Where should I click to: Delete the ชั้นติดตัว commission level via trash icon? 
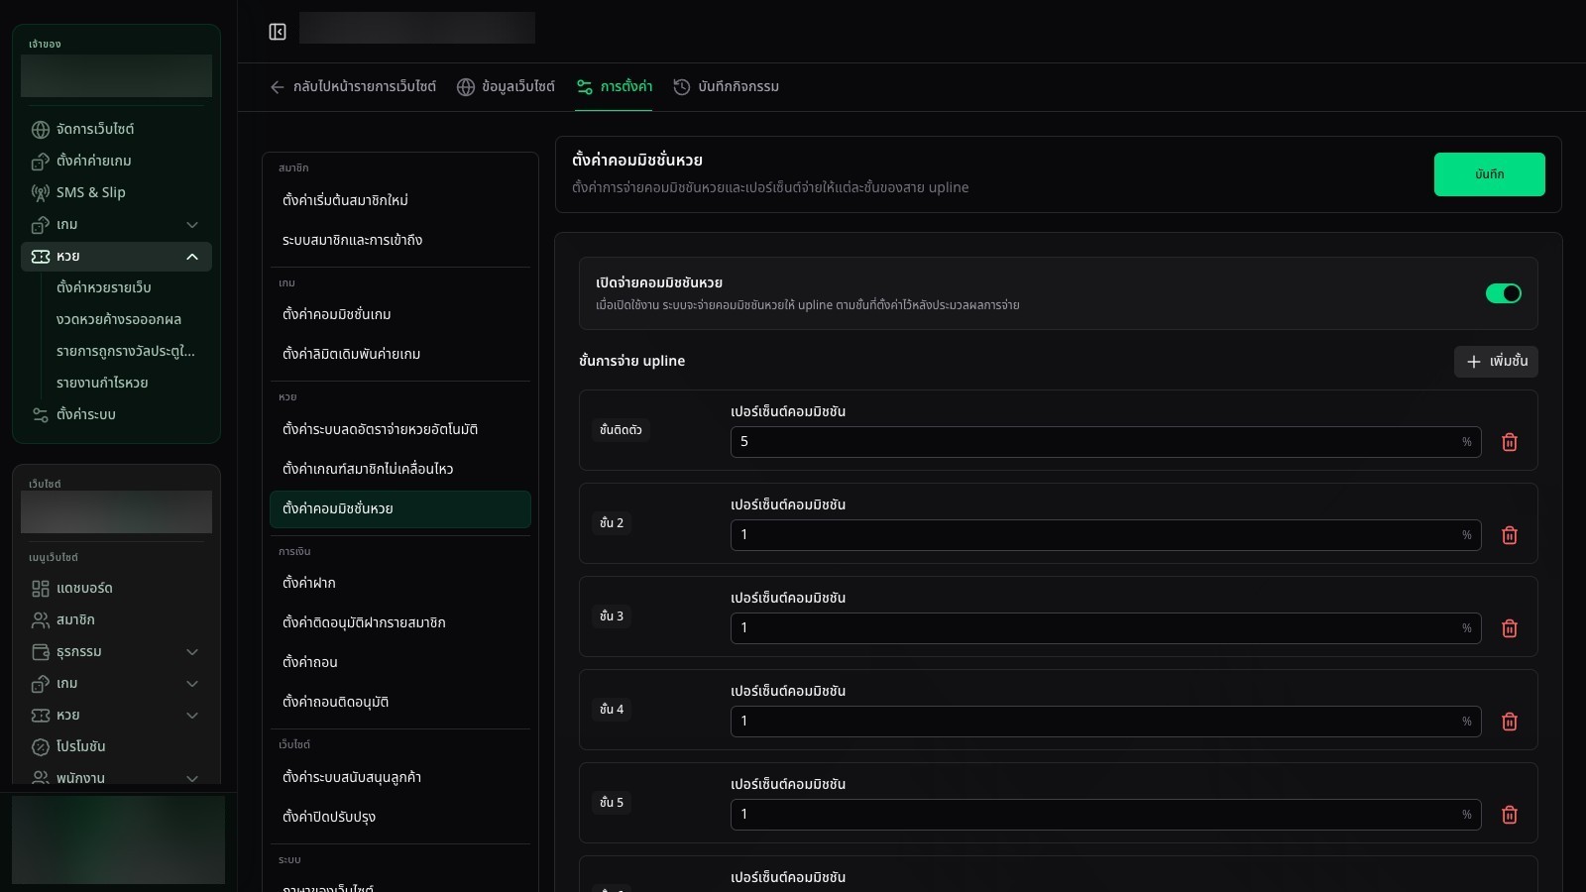1510,442
